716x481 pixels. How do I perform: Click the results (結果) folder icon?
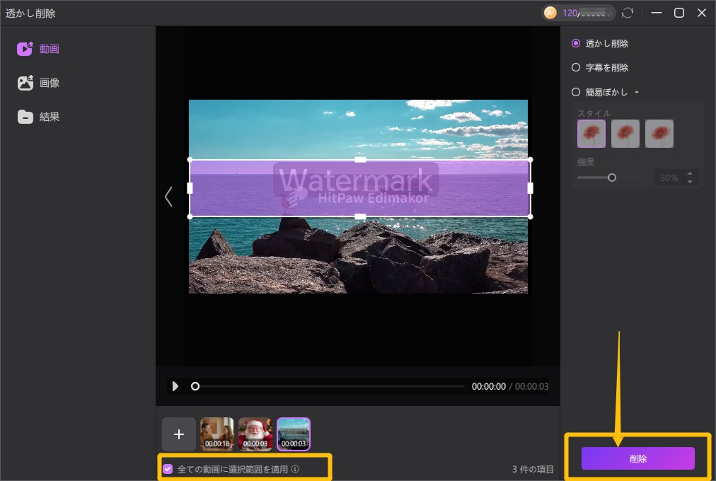[x=25, y=117]
